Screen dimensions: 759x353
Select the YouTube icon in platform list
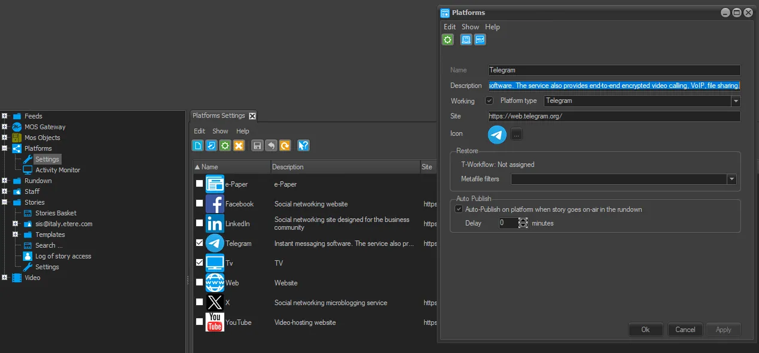pos(215,322)
